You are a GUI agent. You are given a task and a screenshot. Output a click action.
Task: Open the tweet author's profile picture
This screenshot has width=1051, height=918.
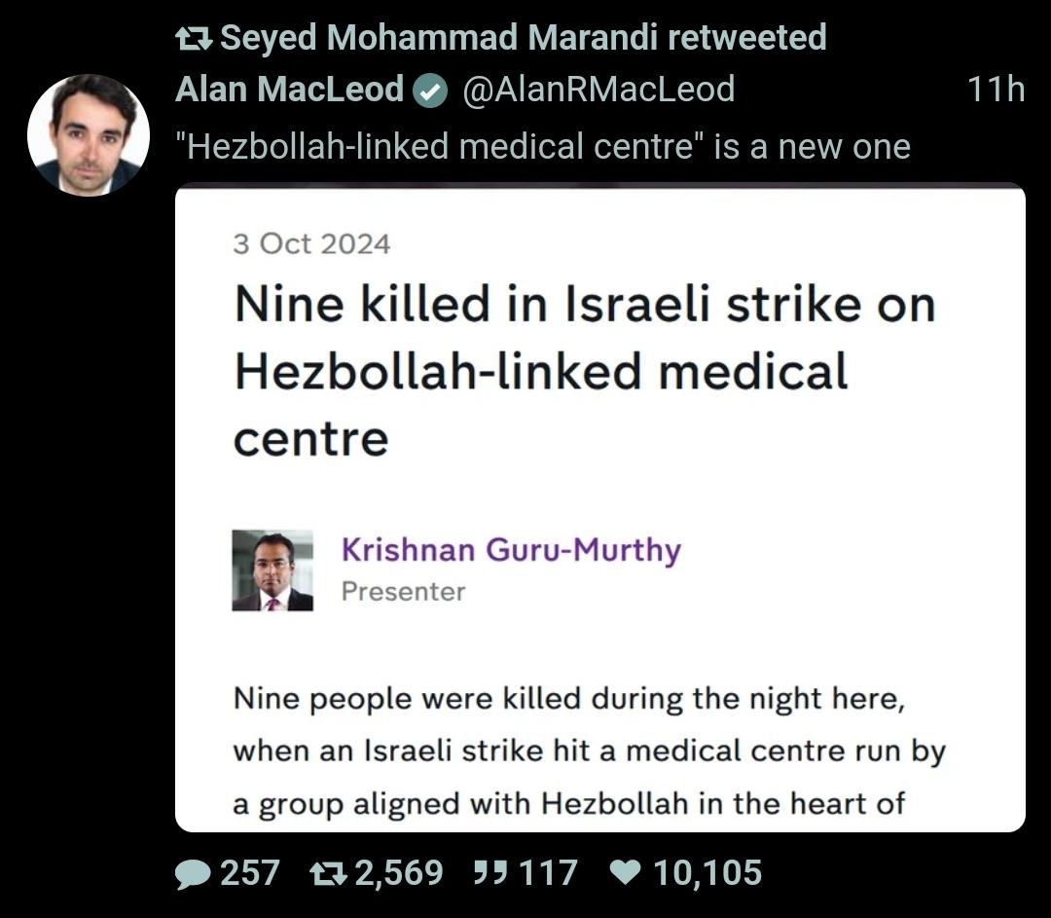89,134
